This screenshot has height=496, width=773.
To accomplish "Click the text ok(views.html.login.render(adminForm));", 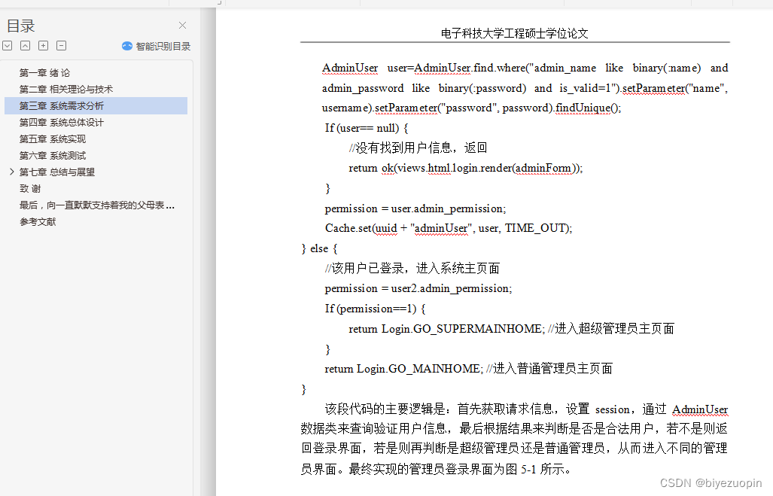I will (x=482, y=168).
